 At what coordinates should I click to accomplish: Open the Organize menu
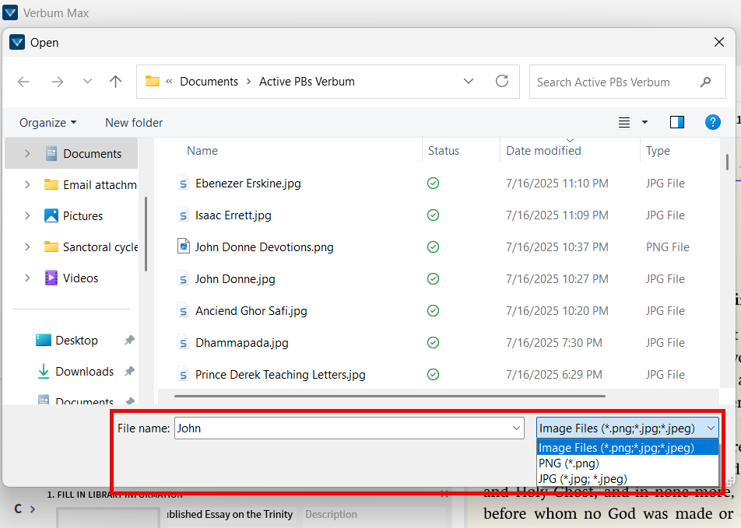[47, 123]
